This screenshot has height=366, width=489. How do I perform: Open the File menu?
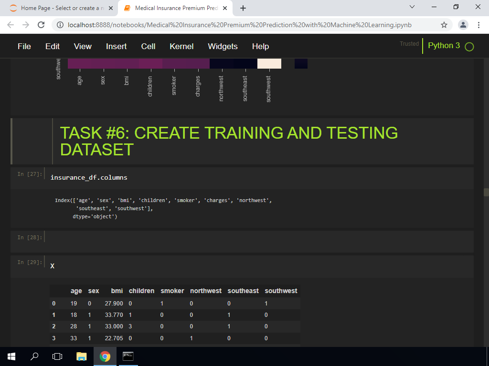[24, 46]
